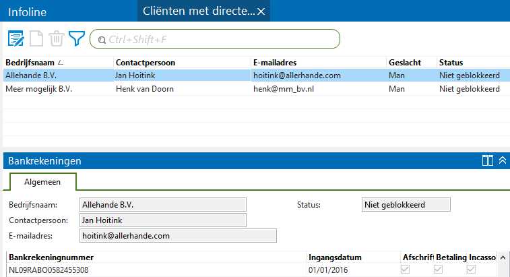Click the trash delete icon

click(x=57, y=38)
